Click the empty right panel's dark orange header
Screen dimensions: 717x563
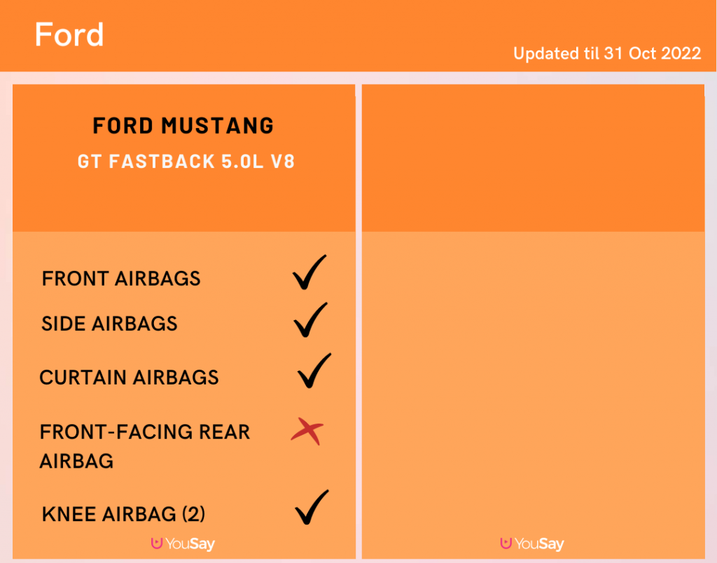(533, 158)
